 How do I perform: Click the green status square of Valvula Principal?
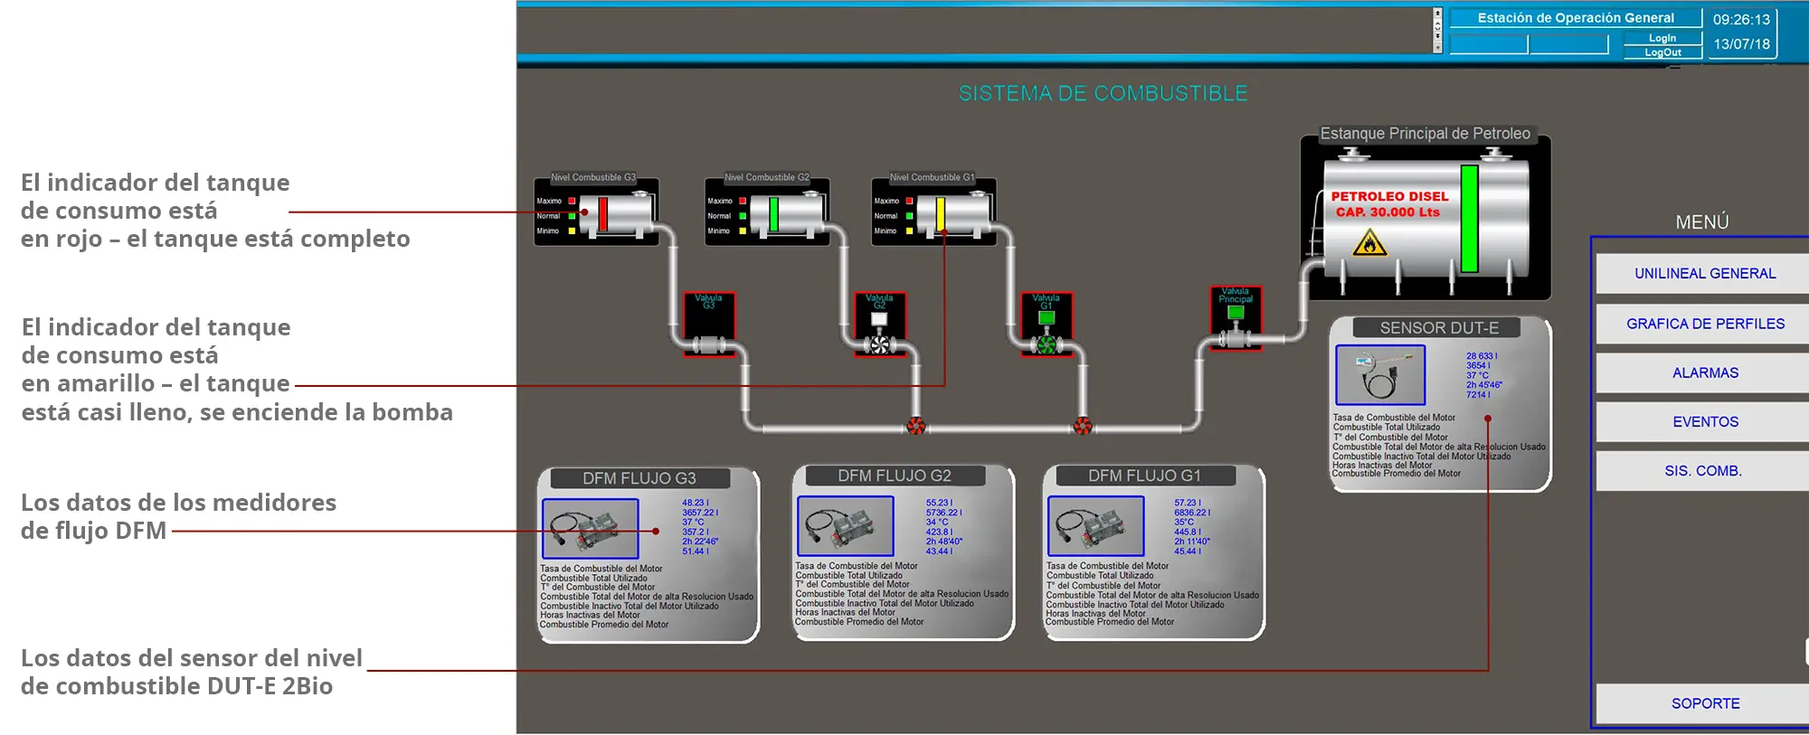[1236, 312]
